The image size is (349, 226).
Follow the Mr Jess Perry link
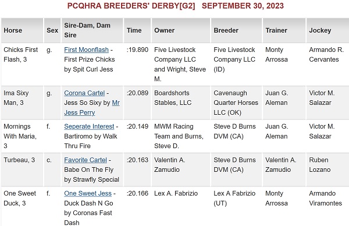click(x=92, y=108)
